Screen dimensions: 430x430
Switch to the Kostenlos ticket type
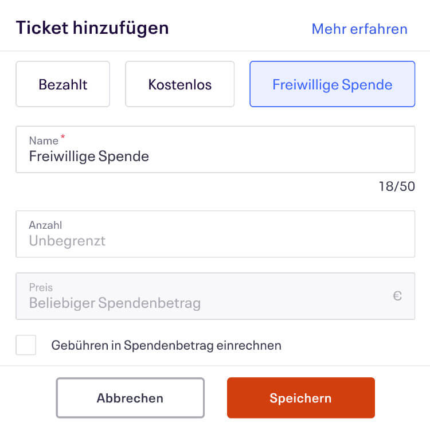point(180,84)
